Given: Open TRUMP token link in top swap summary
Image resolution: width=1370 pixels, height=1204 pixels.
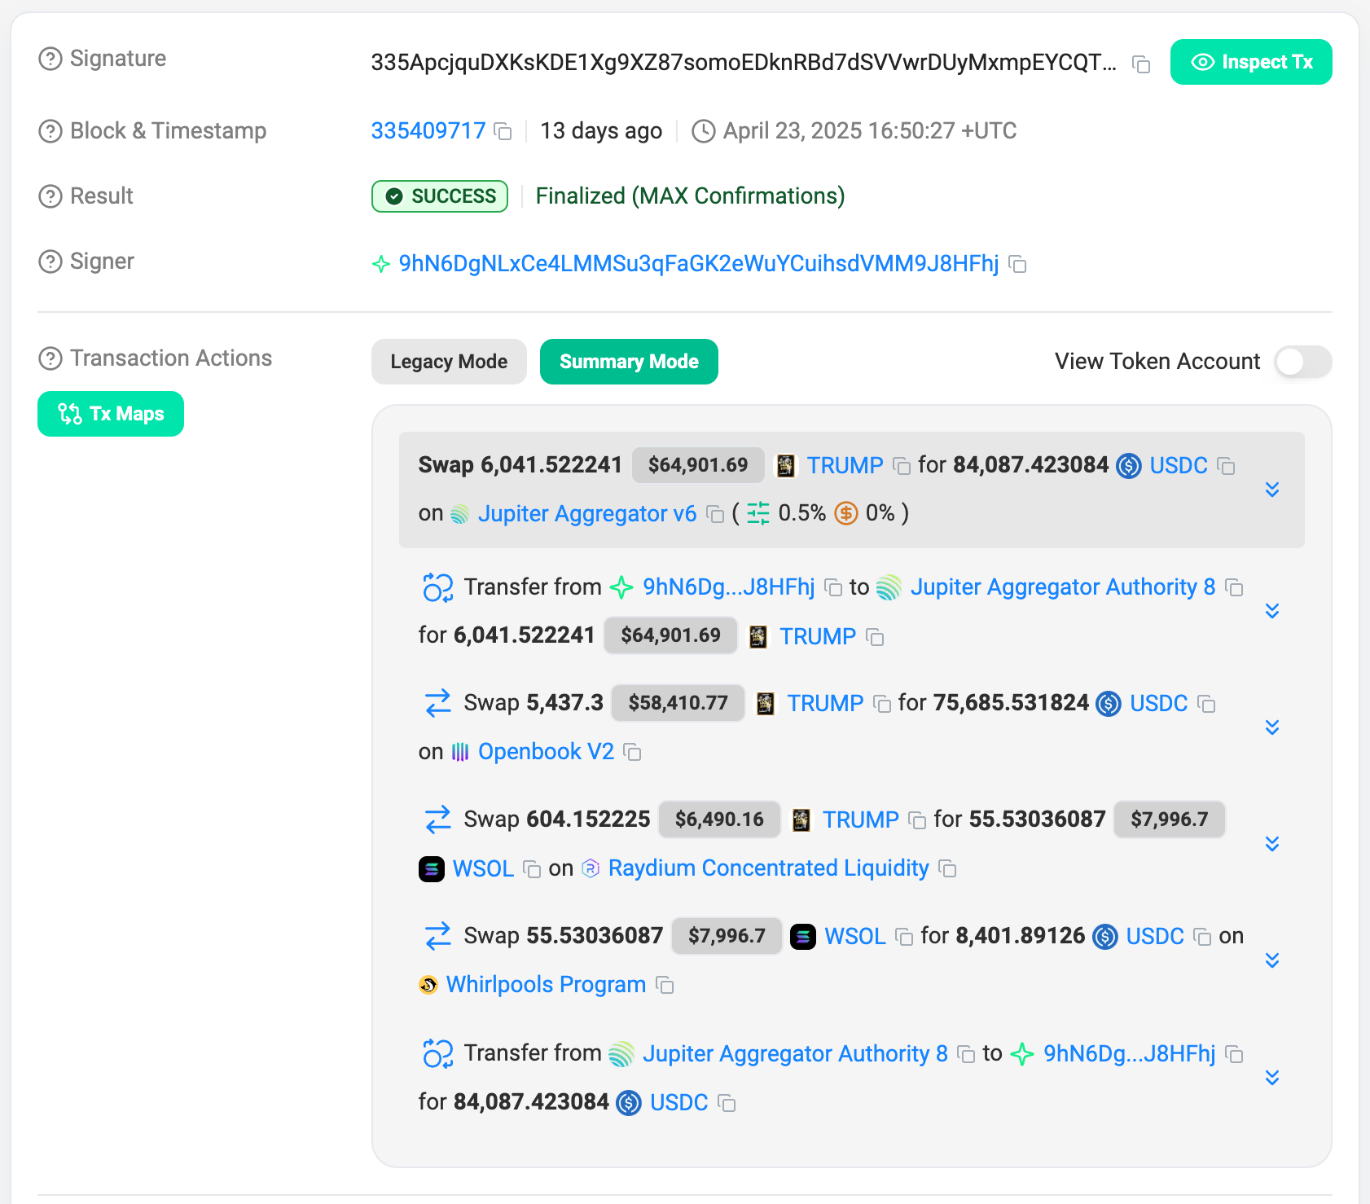Looking at the screenshot, I should pyautogui.click(x=845, y=466).
